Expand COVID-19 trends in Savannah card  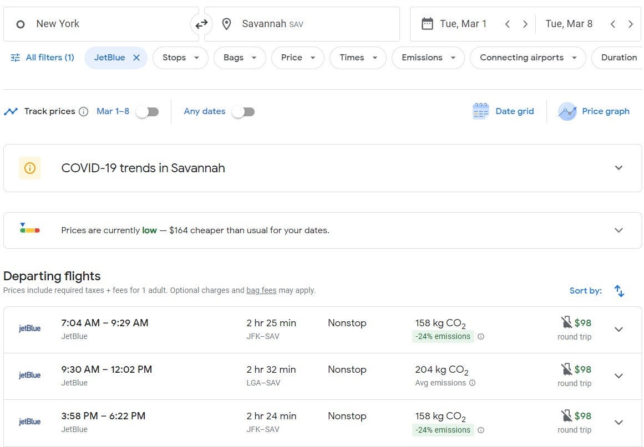pyautogui.click(x=618, y=168)
